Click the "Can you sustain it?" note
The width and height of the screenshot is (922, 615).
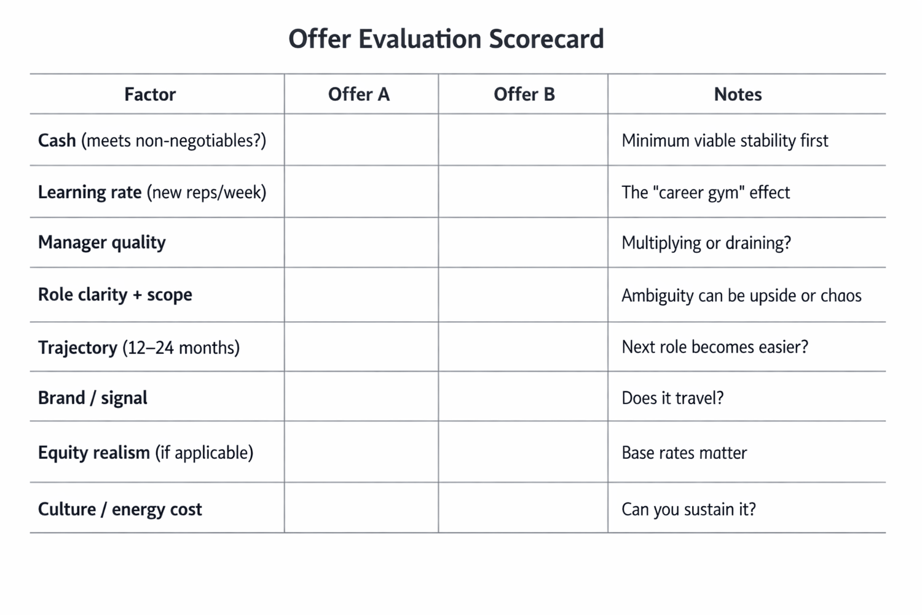[688, 509]
